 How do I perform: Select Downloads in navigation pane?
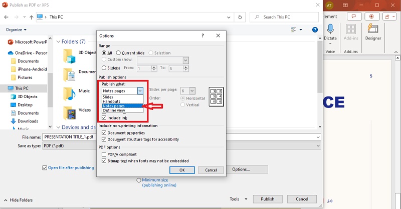click(24, 121)
